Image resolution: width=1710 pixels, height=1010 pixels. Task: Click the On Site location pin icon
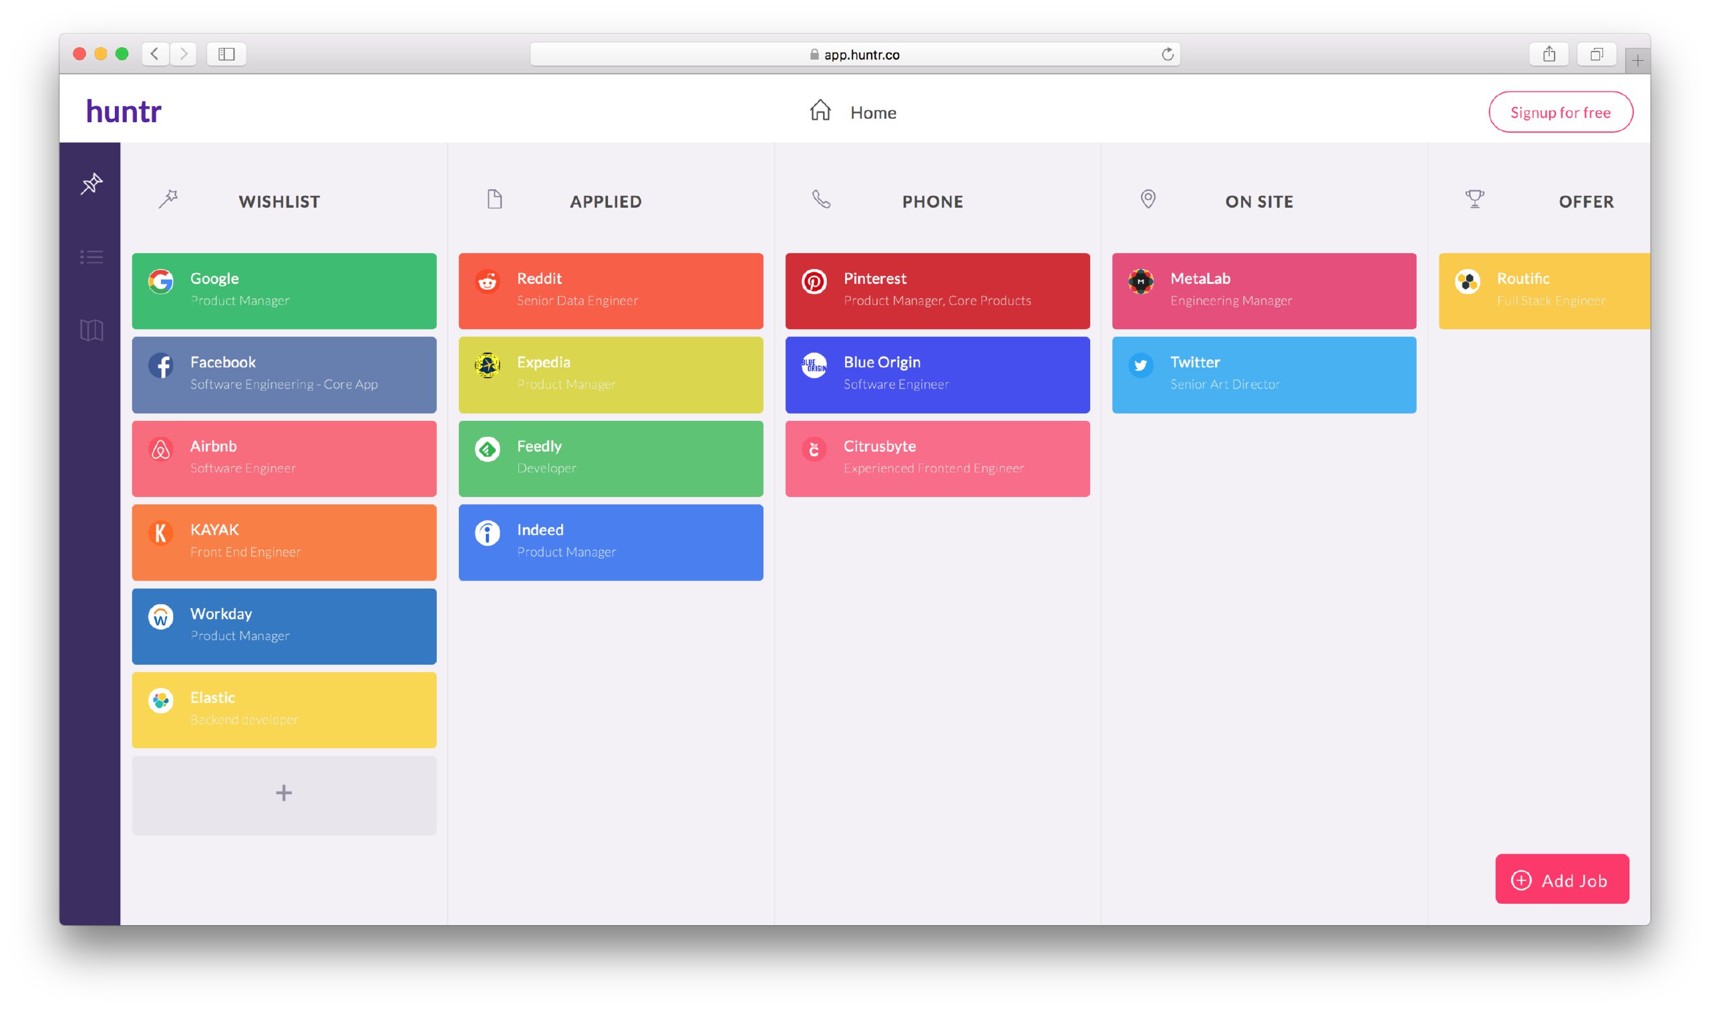pyautogui.click(x=1148, y=200)
